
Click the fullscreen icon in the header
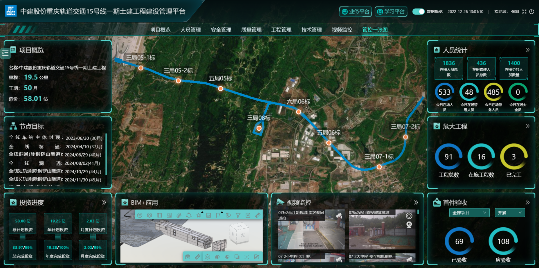click(x=524, y=11)
